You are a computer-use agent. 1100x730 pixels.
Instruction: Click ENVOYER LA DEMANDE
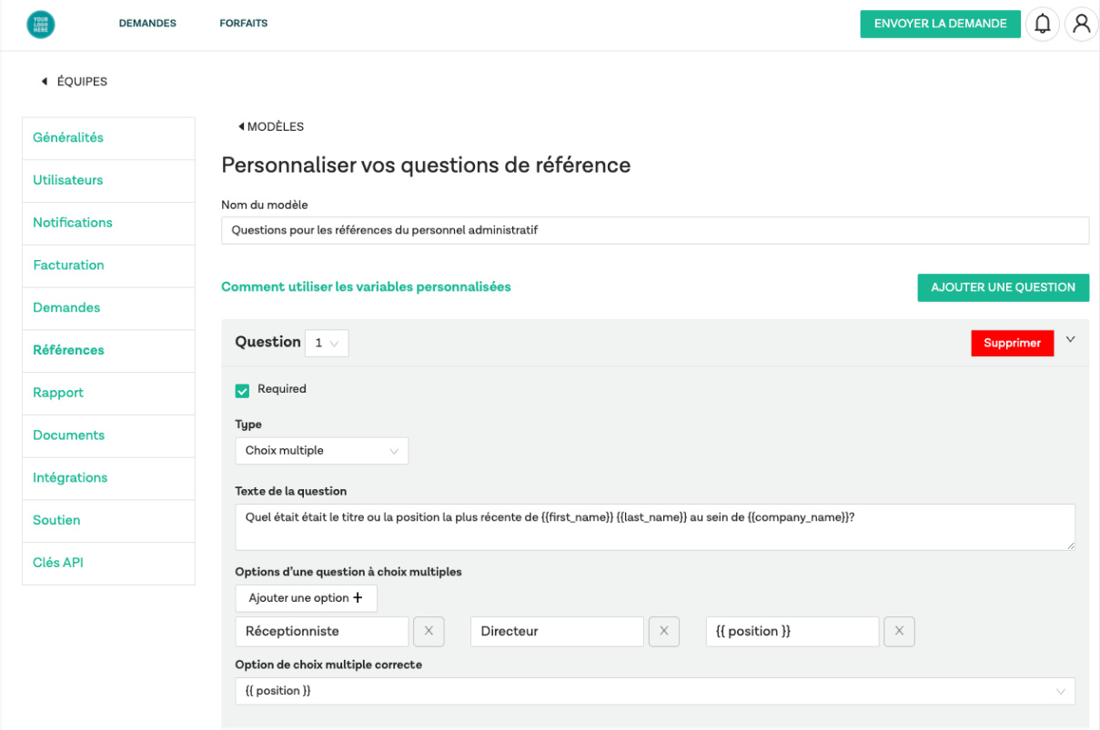tap(940, 24)
